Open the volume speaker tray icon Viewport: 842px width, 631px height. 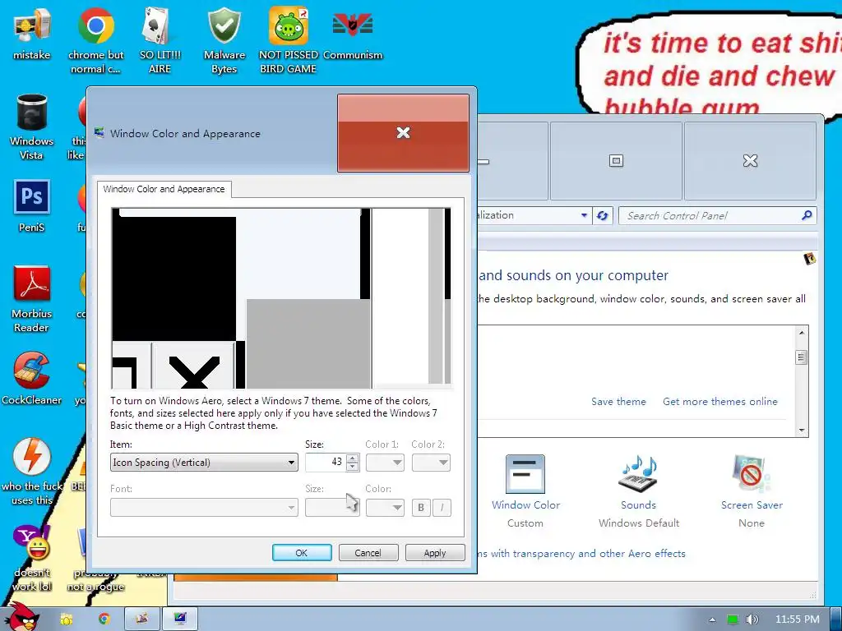(752, 619)
